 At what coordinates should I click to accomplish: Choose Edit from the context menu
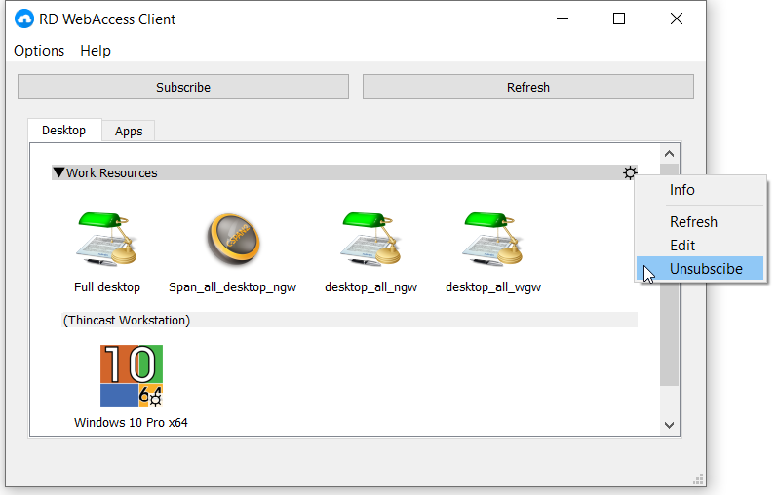(x=682, y=246)
